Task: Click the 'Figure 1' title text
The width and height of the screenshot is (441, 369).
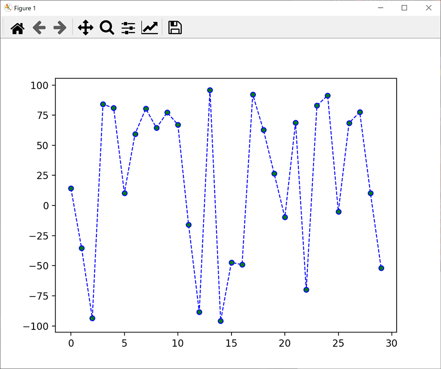Action: point(25,9)
